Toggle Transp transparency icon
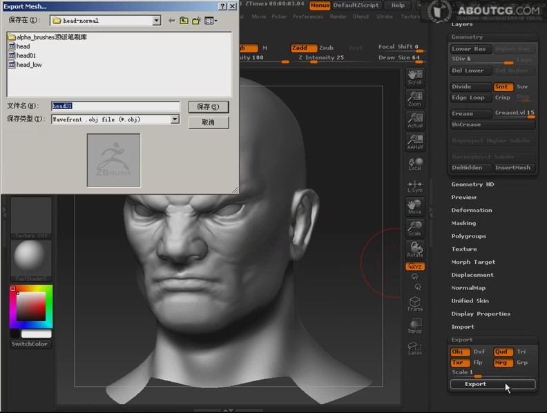Screen dimensions: 547x413 415,326
